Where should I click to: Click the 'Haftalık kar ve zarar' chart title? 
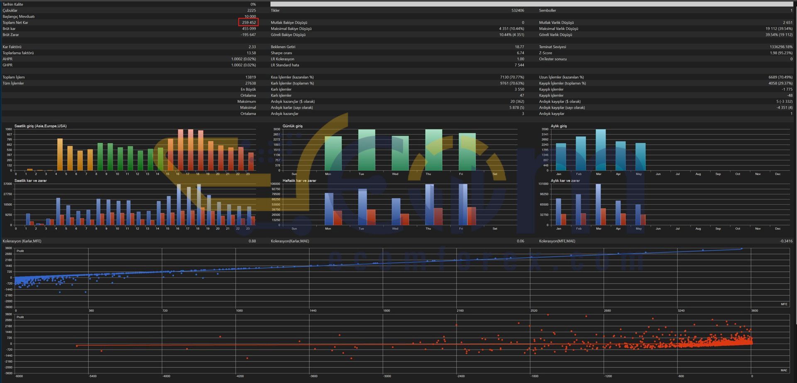click(299, 181)
